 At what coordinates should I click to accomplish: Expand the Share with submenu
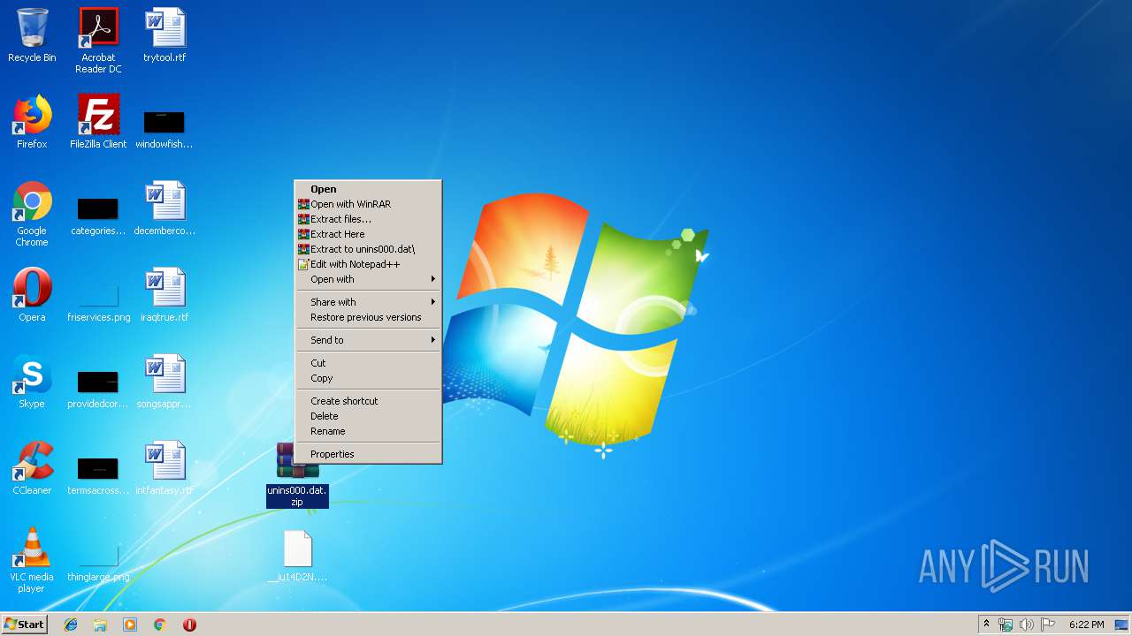click(368, 302)
